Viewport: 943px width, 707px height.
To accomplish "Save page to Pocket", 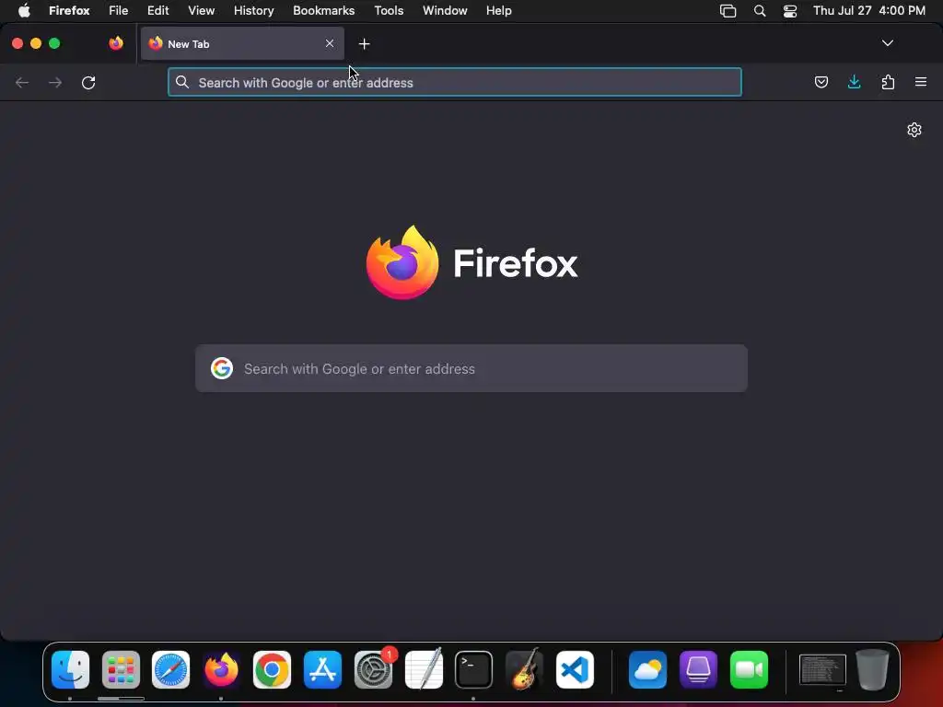I will point(821,82).
